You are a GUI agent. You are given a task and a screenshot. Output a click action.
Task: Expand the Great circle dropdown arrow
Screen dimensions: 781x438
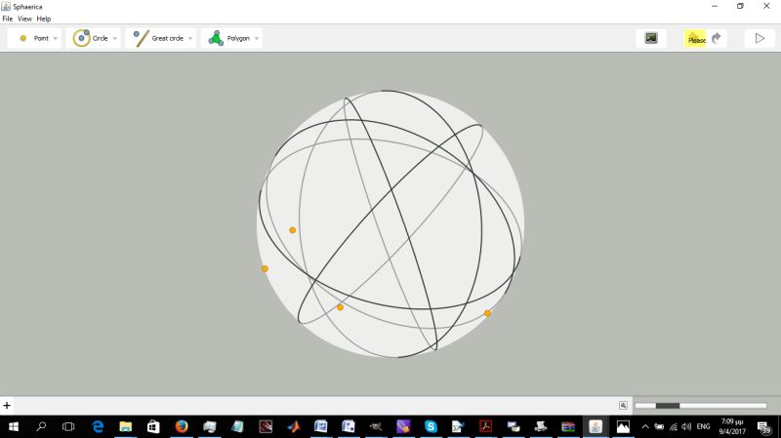[x=190, y=39]
